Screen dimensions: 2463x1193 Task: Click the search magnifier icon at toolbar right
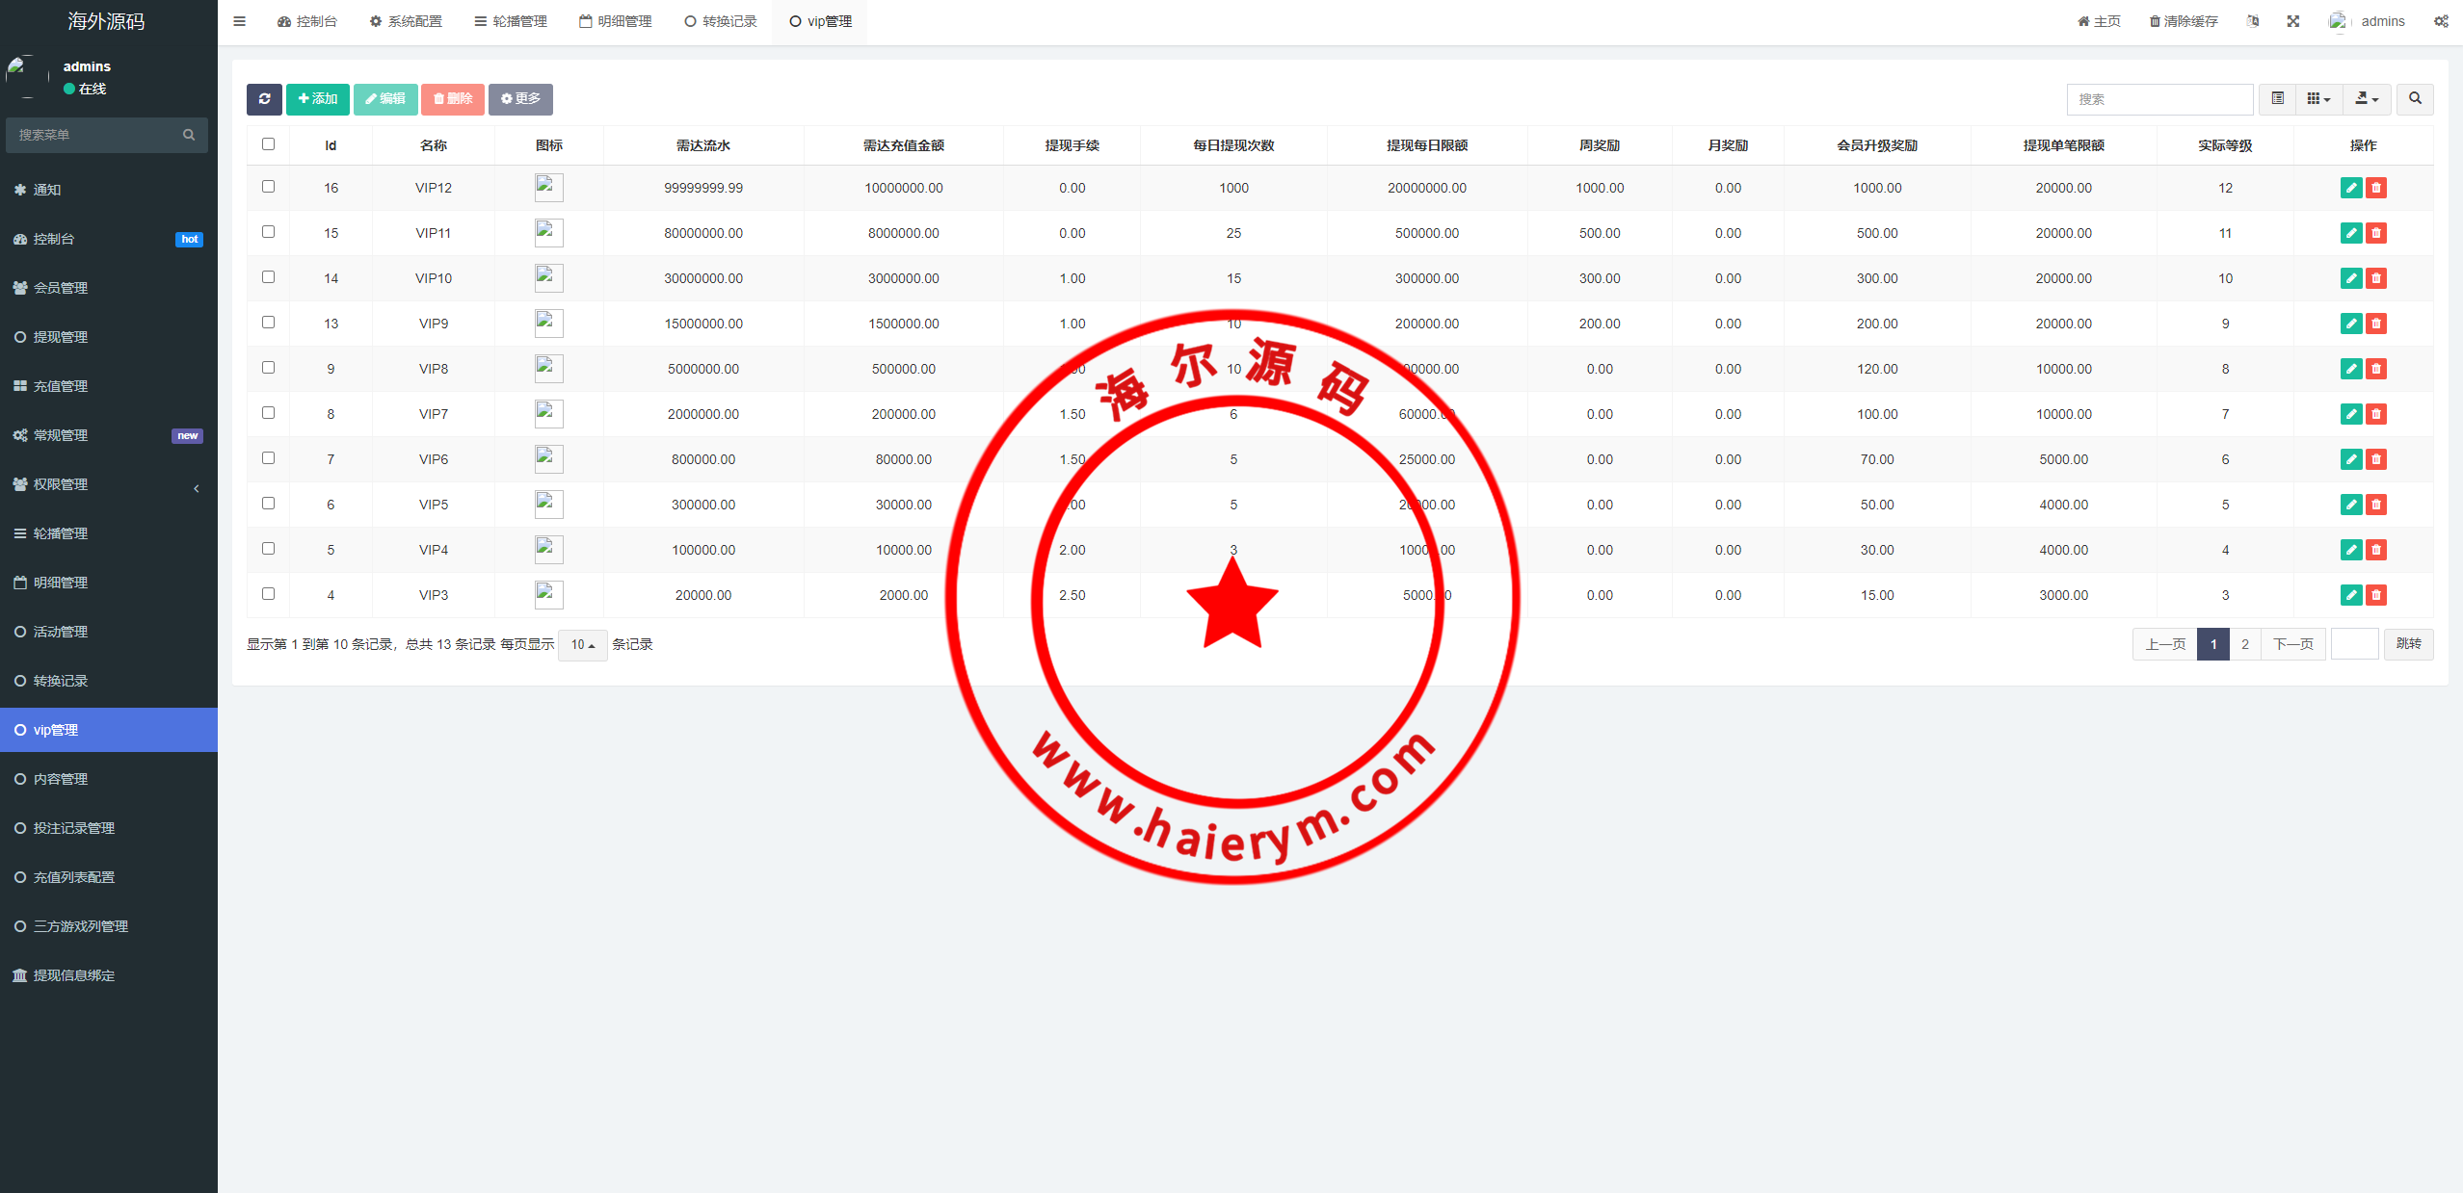(x=2414, y=99)
